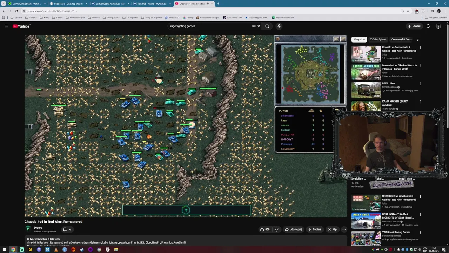This screenshot has width=449, height=253.
Task: Show next filter chips with arrow
Action: (417, 40)
